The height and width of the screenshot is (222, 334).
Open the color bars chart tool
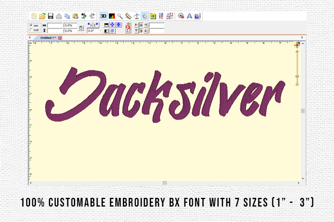click(111, 16)
